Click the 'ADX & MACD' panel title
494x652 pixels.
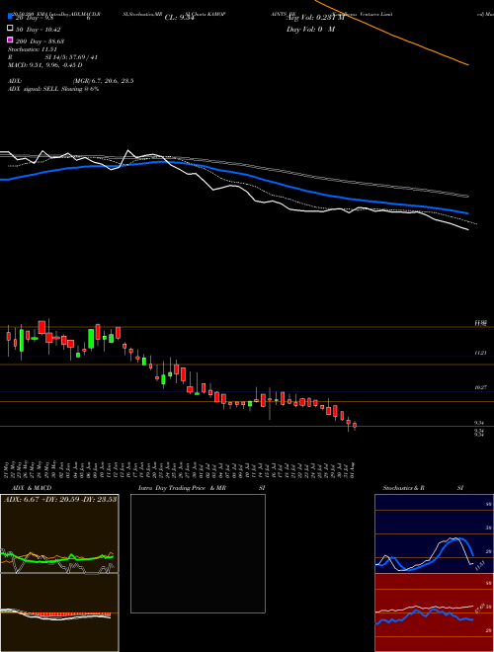point(32,488)
